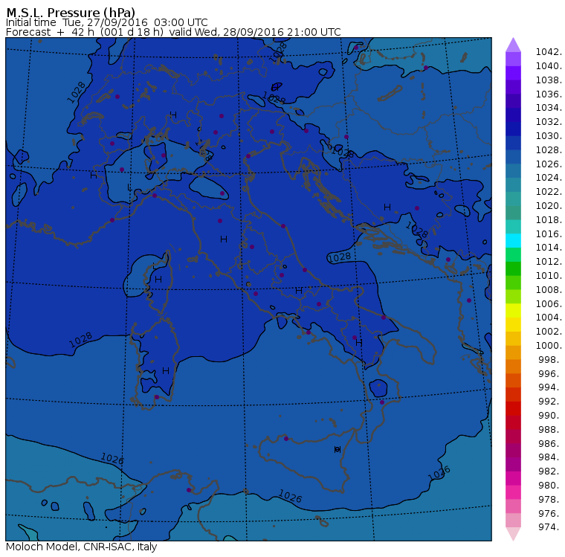This screenshot has width=565, height=557.
Task: Click the legend value '1026.'
Action: (x=549, y=164)
